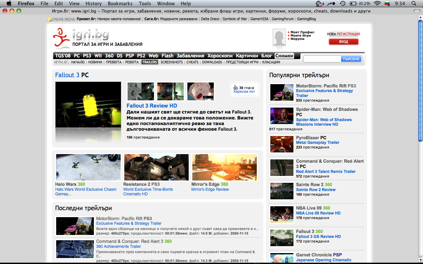Select the Снимки tab
The height and width of the screenshot is (264, 423).
tap(284, 56)
